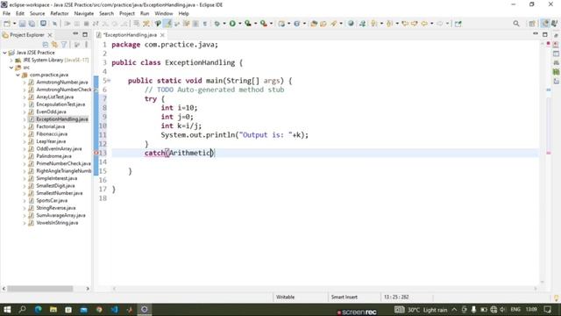The image size is (561, 316).
Task: Open the Debug button dropdown arrow
Action: coord(224,24)
